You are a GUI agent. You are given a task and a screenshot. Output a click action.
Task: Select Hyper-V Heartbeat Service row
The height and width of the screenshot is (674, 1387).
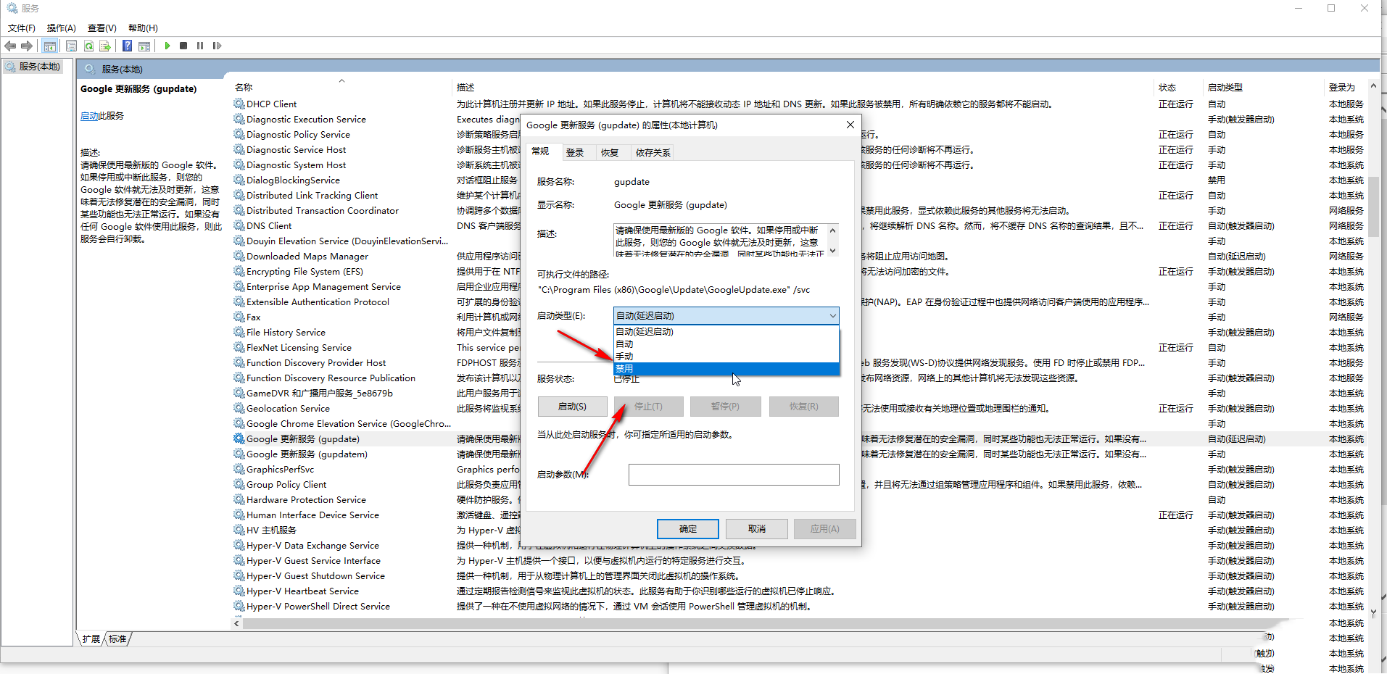[x=302, y=591]
